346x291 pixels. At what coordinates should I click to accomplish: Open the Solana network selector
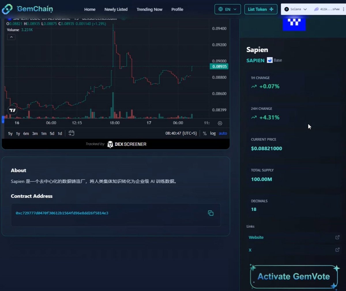point(296,9)
